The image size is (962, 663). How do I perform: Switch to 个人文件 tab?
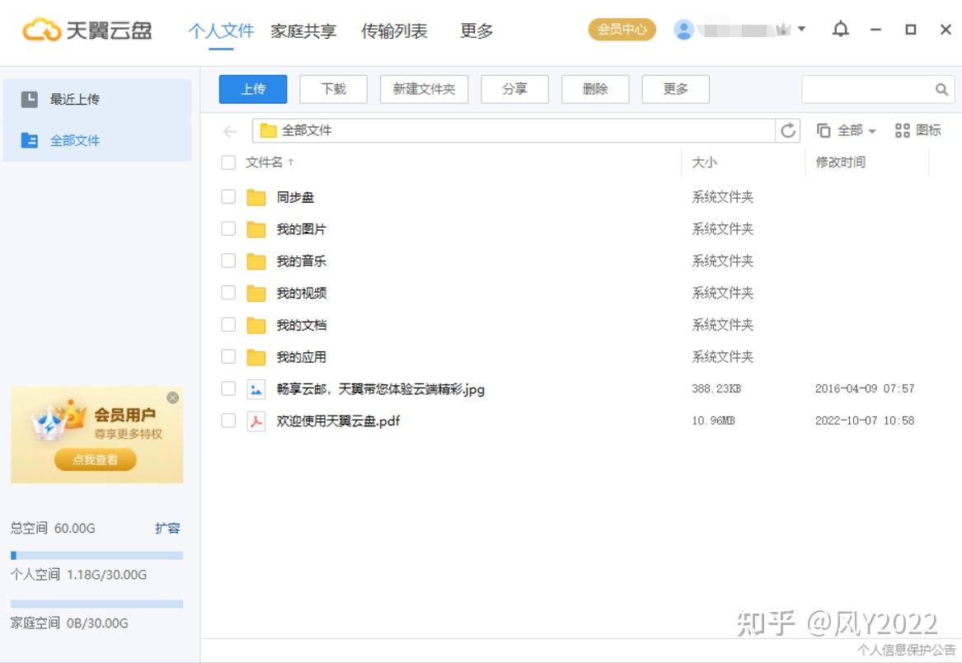click(221, 30)
